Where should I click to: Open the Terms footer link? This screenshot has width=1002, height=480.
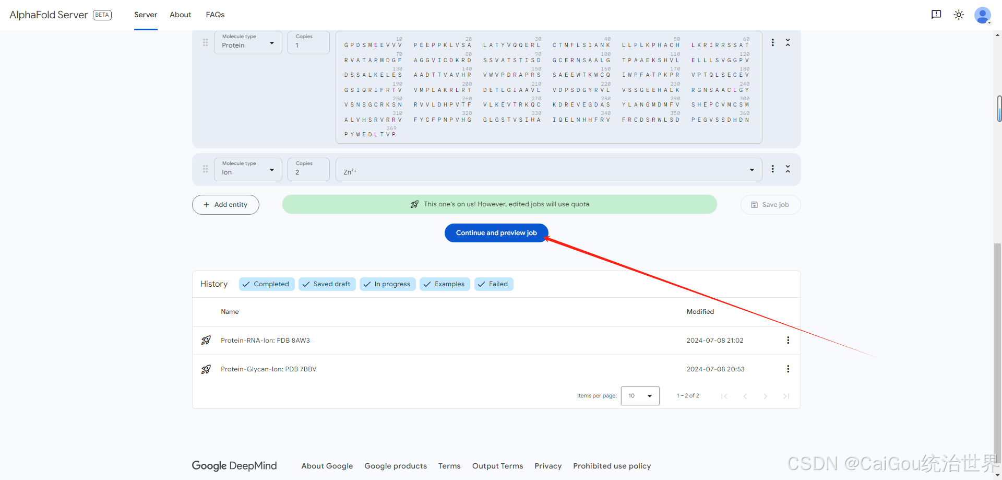tap(449, 466)
